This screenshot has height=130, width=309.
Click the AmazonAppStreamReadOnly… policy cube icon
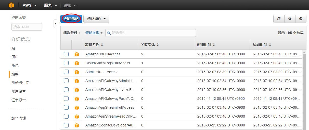click(x=77, y=117)
